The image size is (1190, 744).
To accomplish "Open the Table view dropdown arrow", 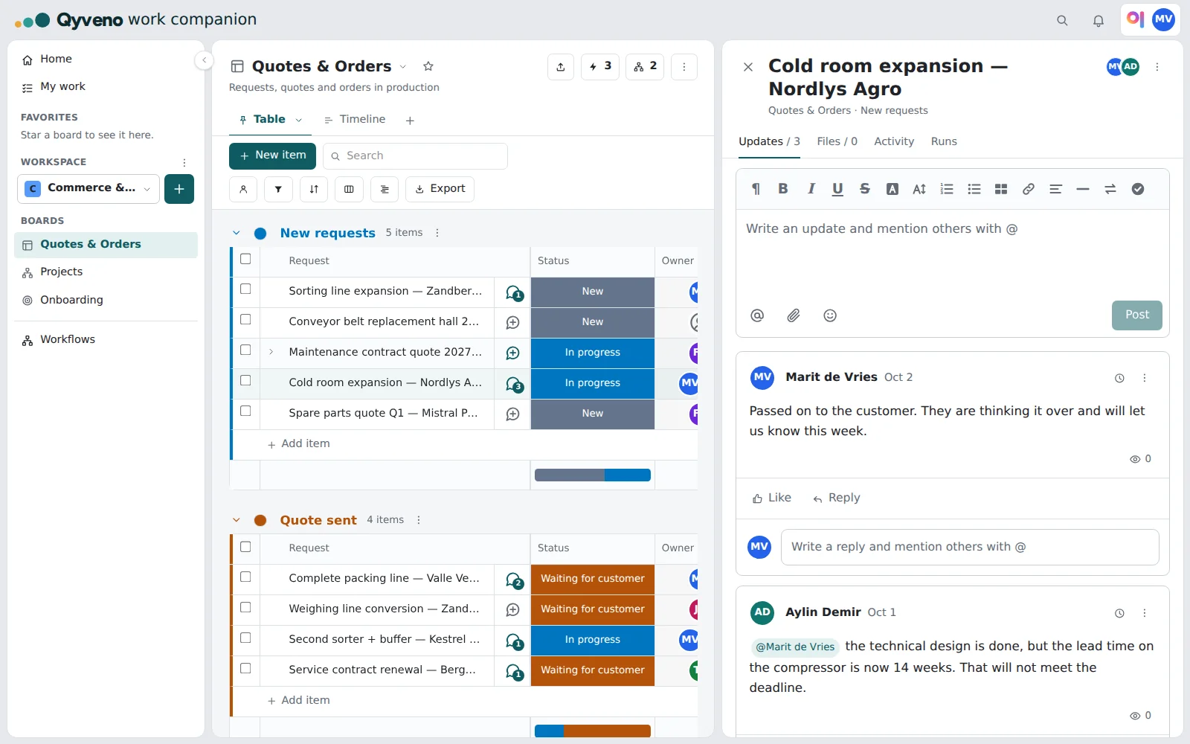I will (x=299, y=120).
